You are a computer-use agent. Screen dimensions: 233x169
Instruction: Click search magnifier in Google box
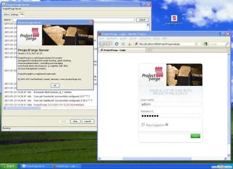pos(227,44)
